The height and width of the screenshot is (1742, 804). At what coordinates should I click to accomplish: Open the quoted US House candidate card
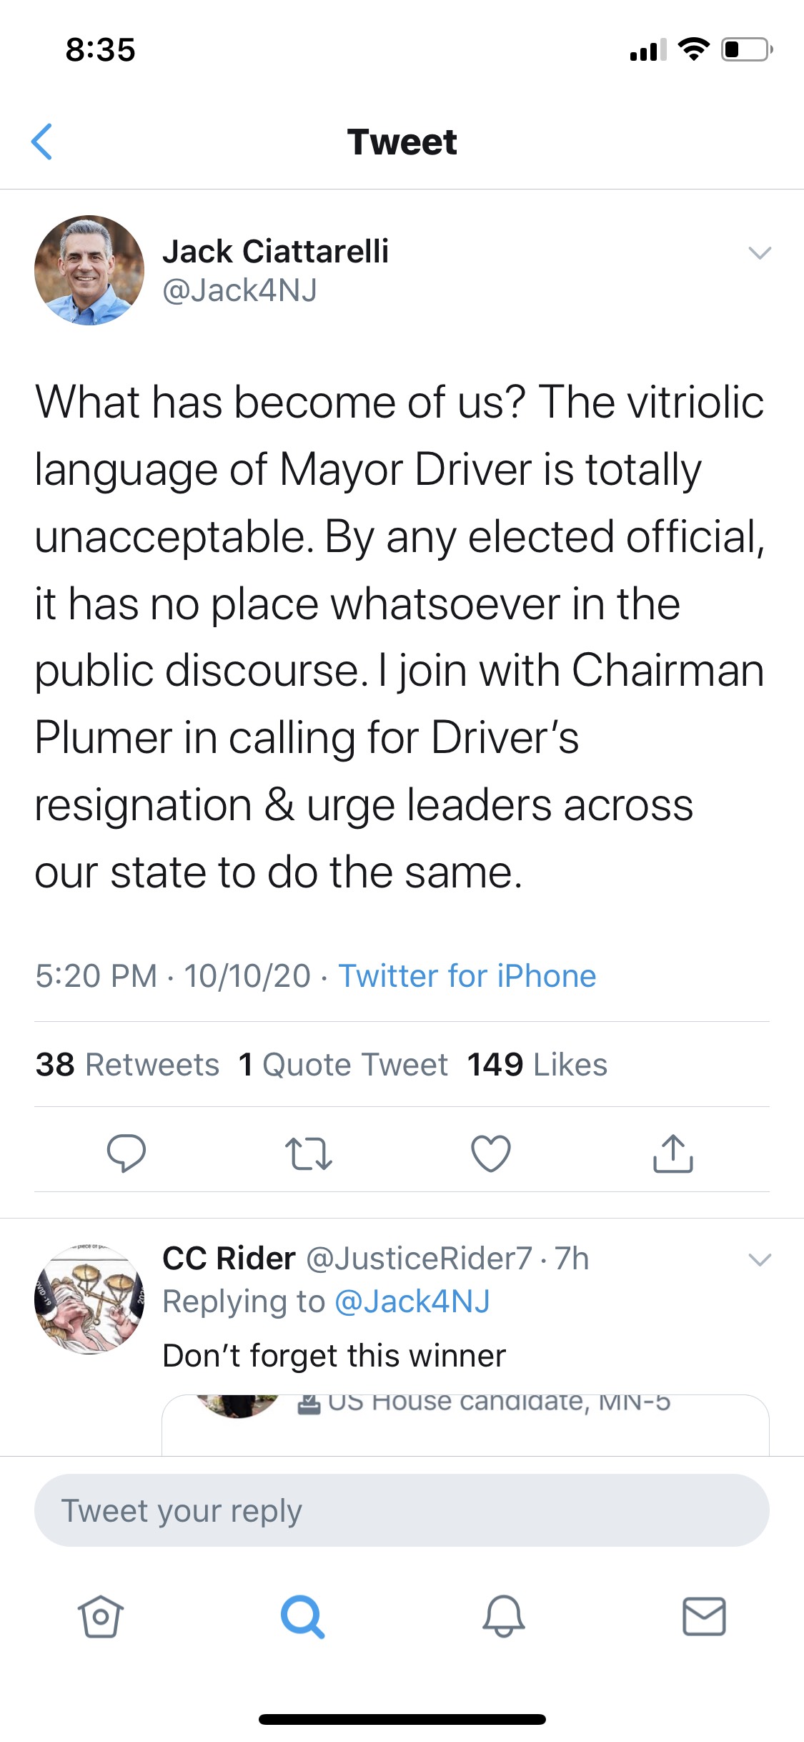[x=465, y=1423]
